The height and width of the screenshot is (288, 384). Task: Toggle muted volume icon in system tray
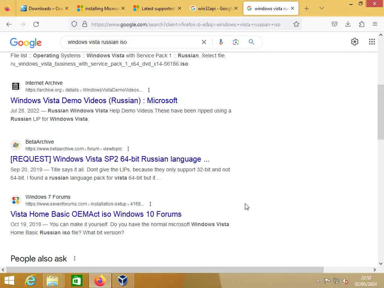(x=345, y=281)
